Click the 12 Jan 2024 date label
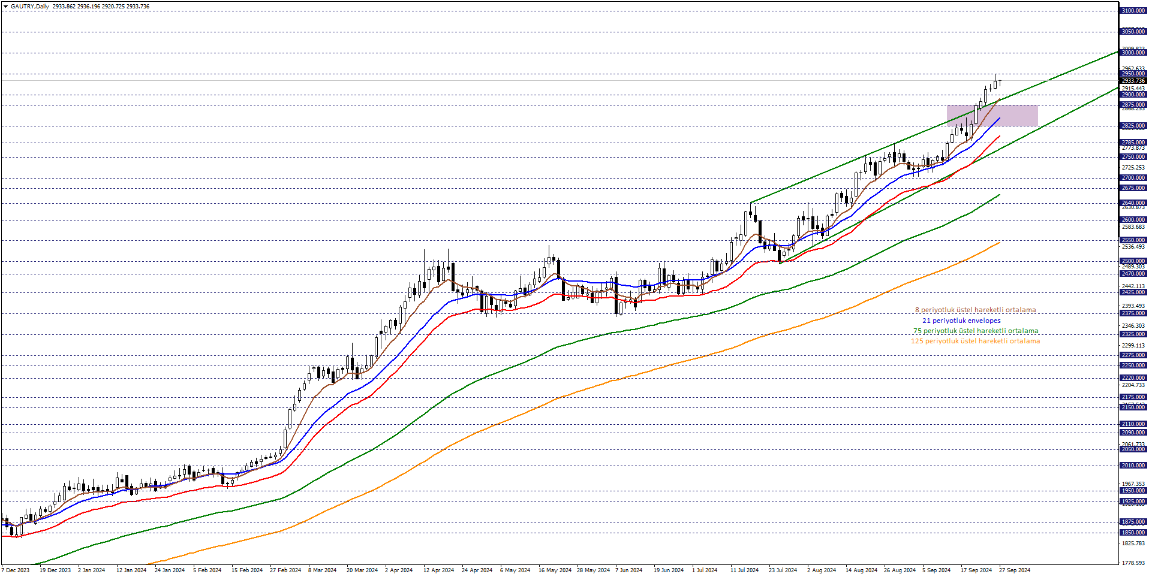 pos(131,570)
